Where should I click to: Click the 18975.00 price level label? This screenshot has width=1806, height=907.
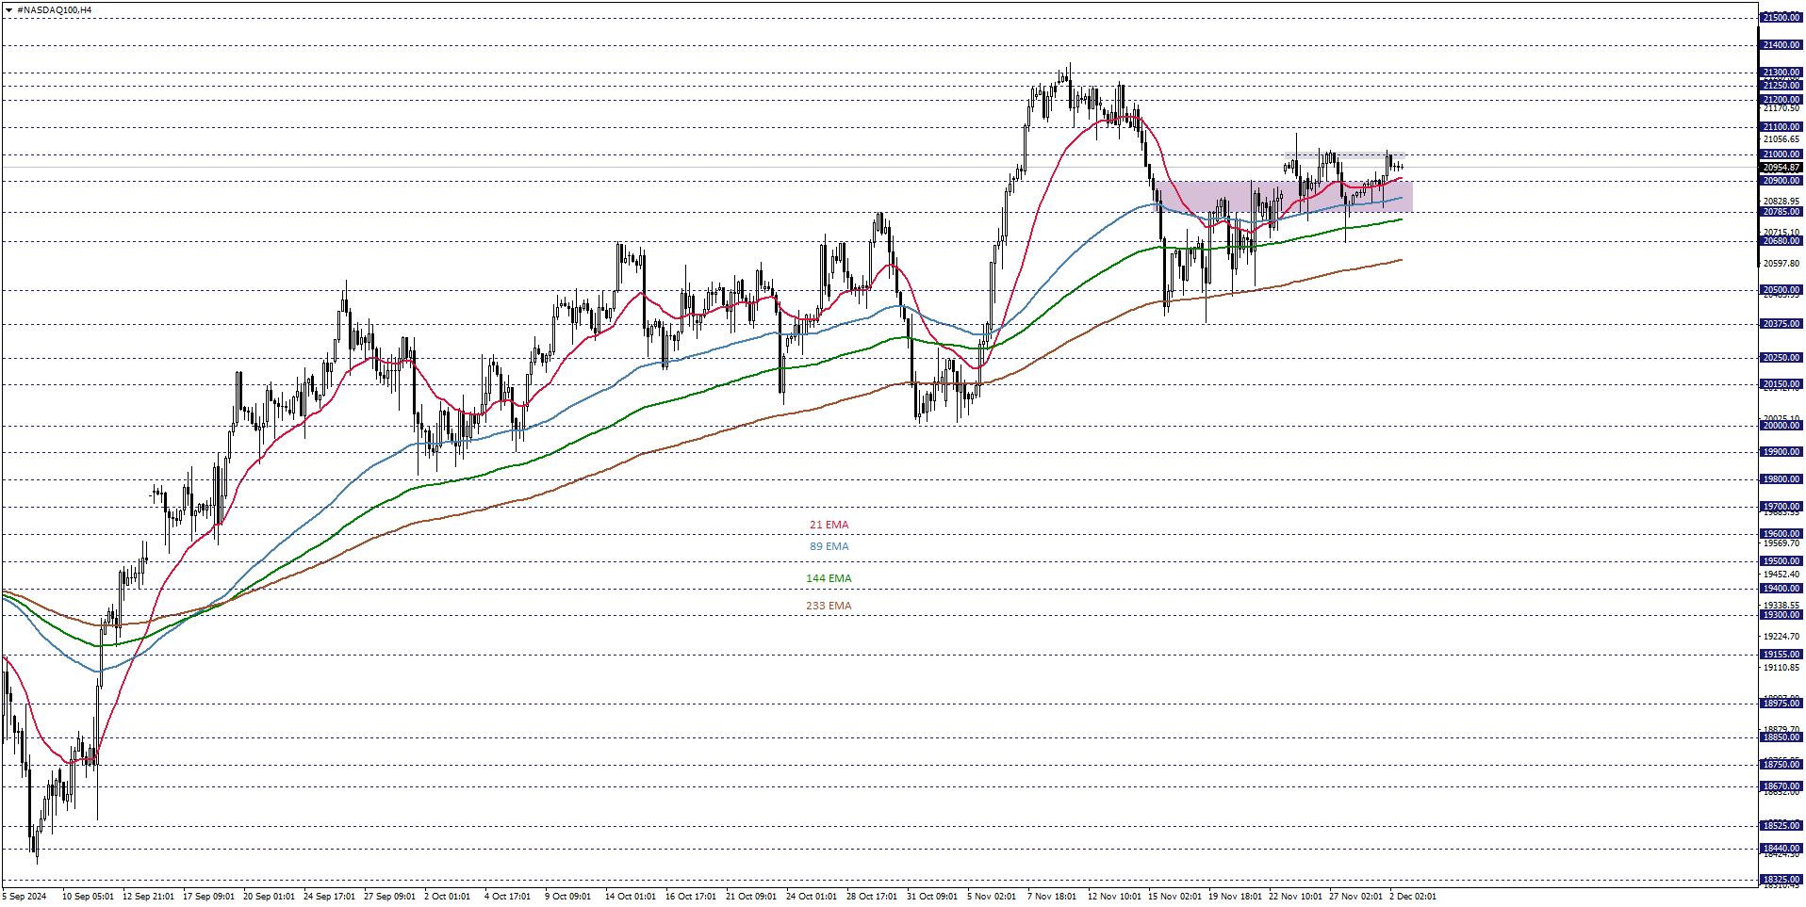[x=1781, y=704]
